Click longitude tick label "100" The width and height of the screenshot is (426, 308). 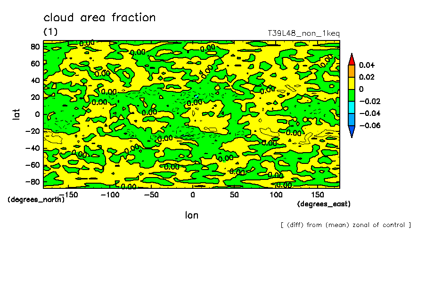276,195
